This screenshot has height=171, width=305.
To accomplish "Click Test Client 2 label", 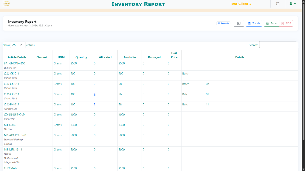I will tap(241, 4).
